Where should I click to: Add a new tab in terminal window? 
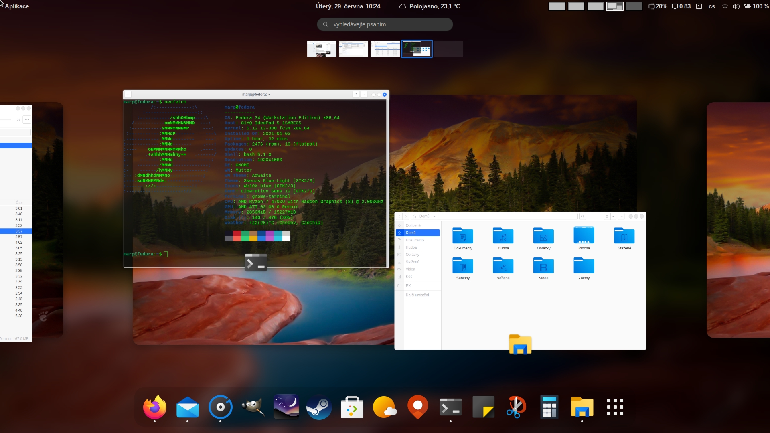[x=128, y=95]
